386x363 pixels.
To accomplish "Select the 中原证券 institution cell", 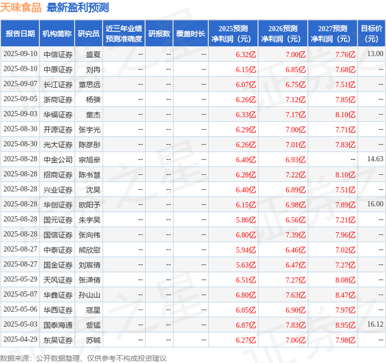I will point(58,70).
